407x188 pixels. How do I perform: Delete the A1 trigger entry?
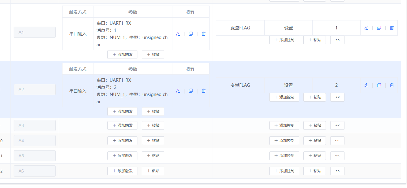click(203, 34)
